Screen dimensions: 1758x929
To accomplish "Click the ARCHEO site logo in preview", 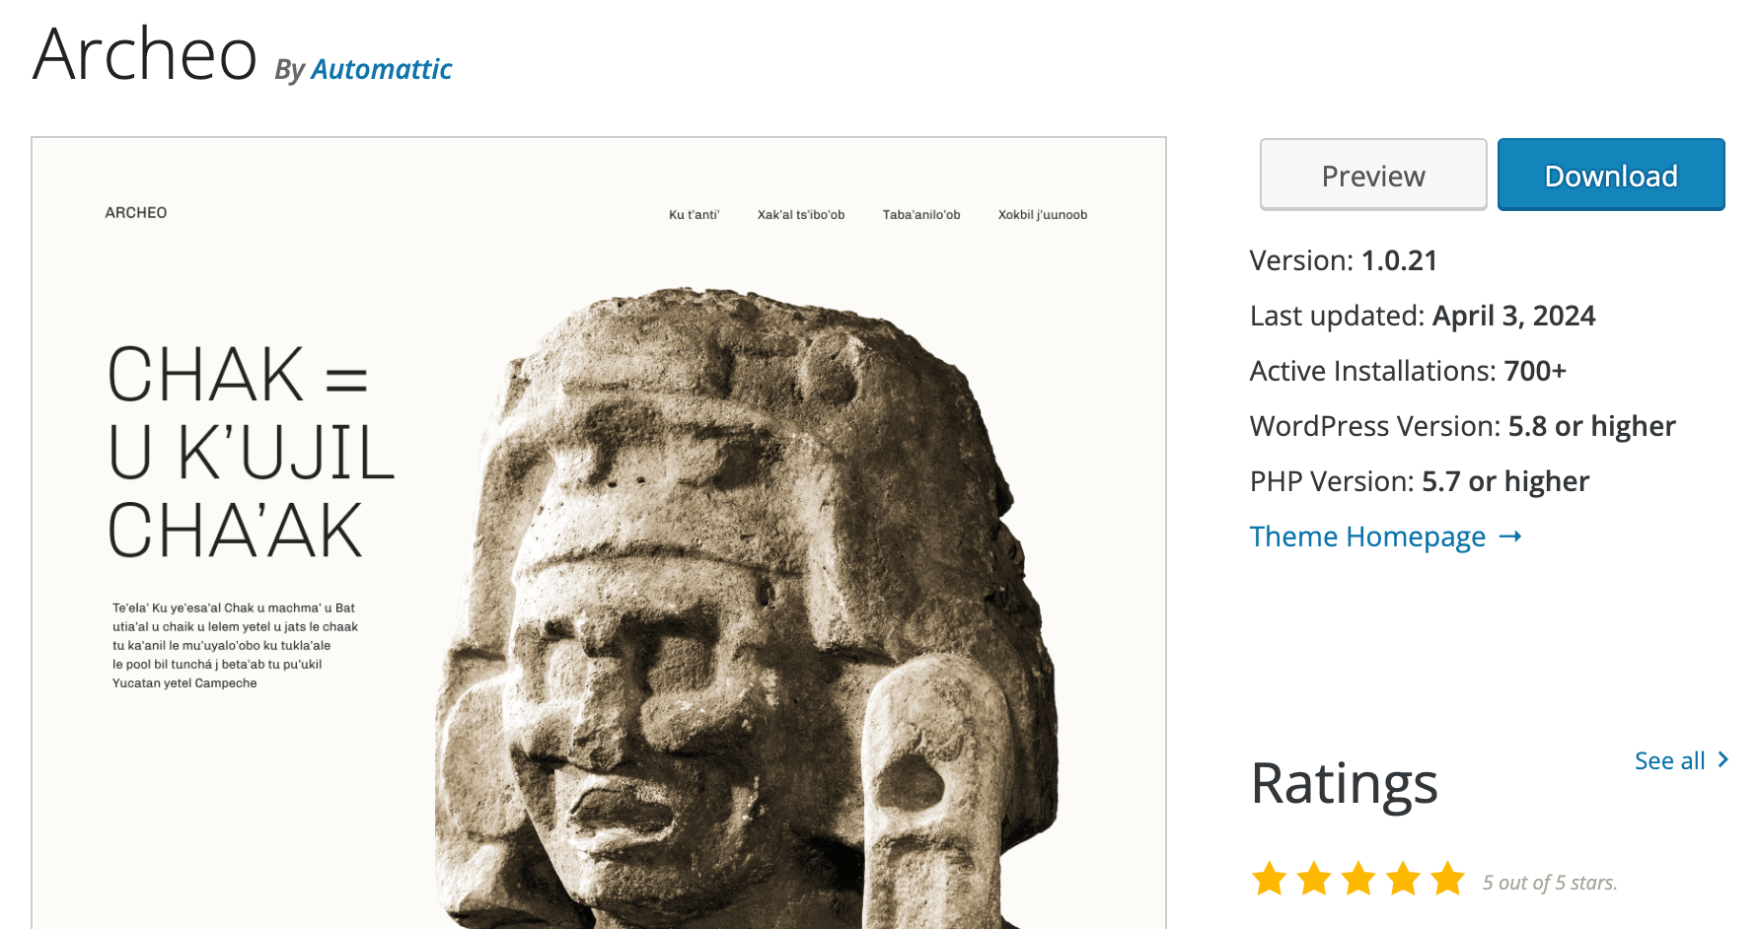I will pyautogui.click(x=136, y=213).
